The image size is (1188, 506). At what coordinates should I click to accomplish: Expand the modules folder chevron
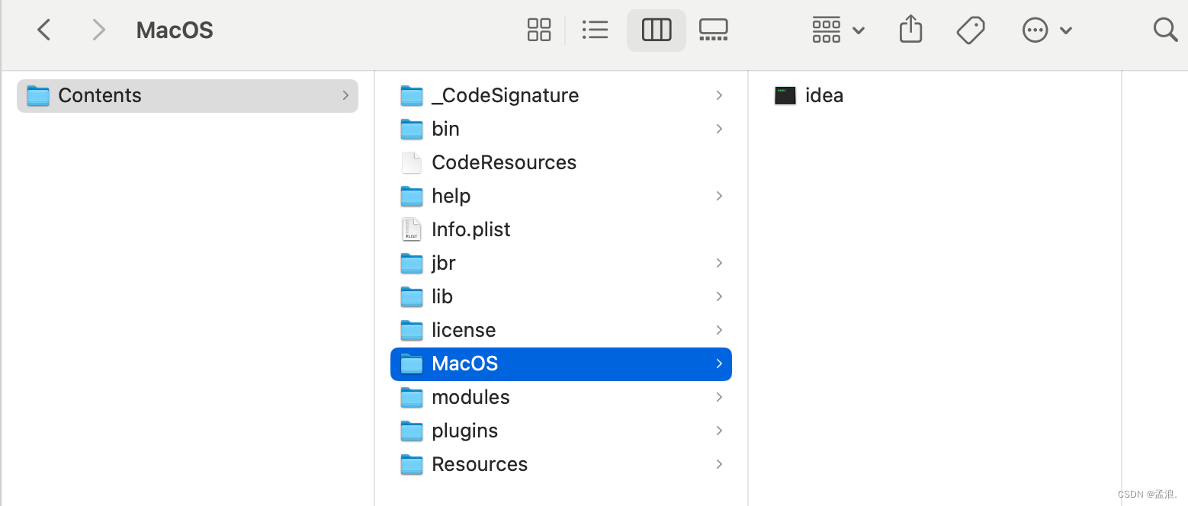[719, 397]
